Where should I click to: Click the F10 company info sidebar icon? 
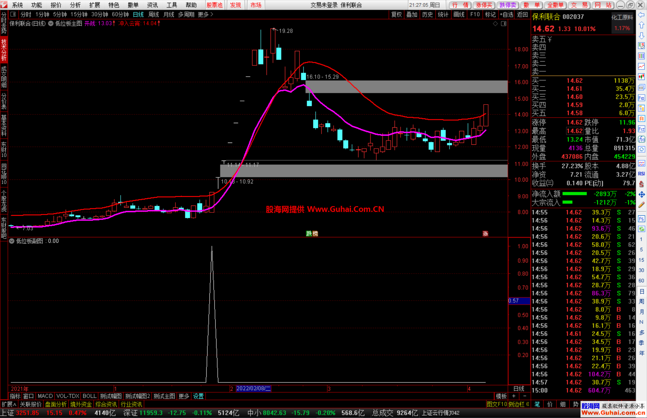pyautogui.click(x=641, y=98)
